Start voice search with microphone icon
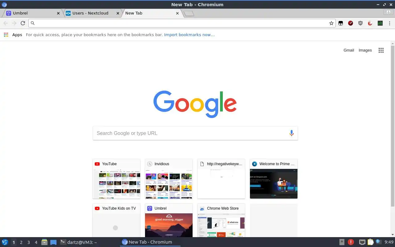 pyautogui.click(x=291, y=133)
